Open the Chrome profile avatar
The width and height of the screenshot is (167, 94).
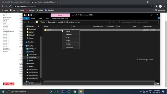tap(160, 6)
